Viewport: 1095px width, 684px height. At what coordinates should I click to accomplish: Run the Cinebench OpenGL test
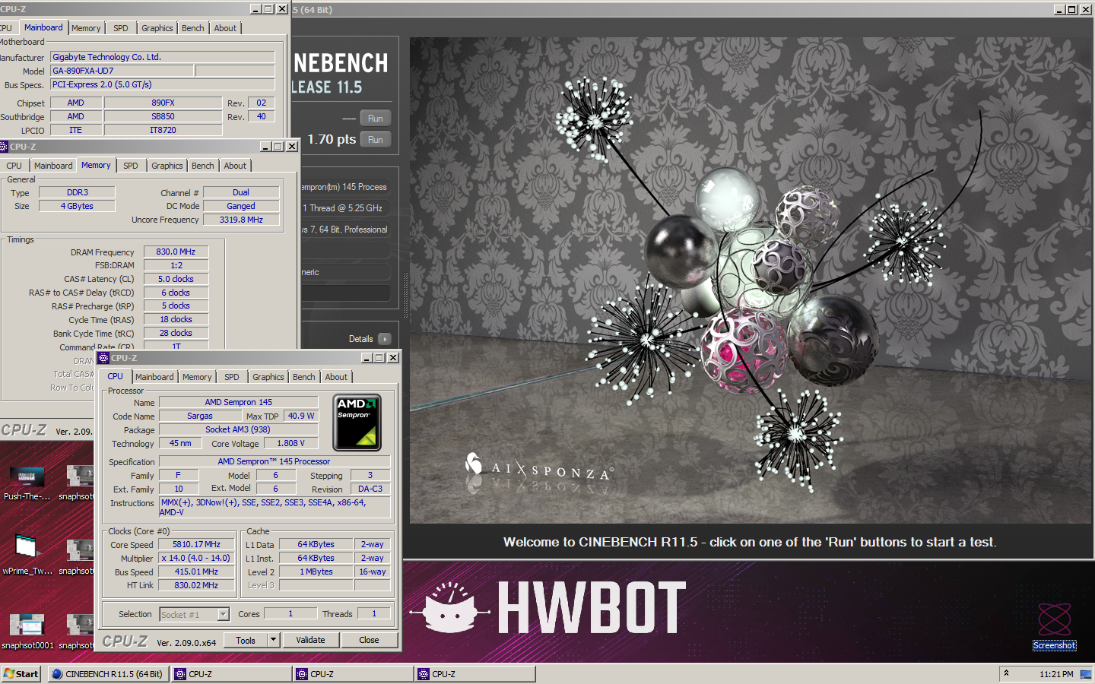point(376,119)
